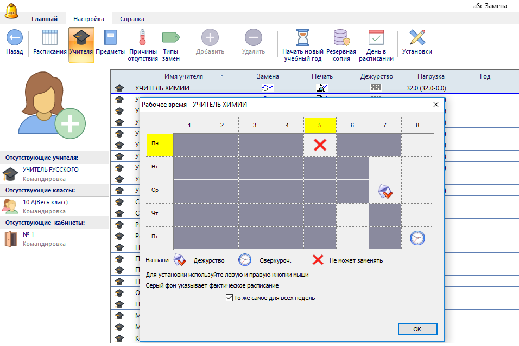Click the Добавить plus icon
Image resolution: width=519 pixels, height=346 pixels.
(x=210, y=37)
